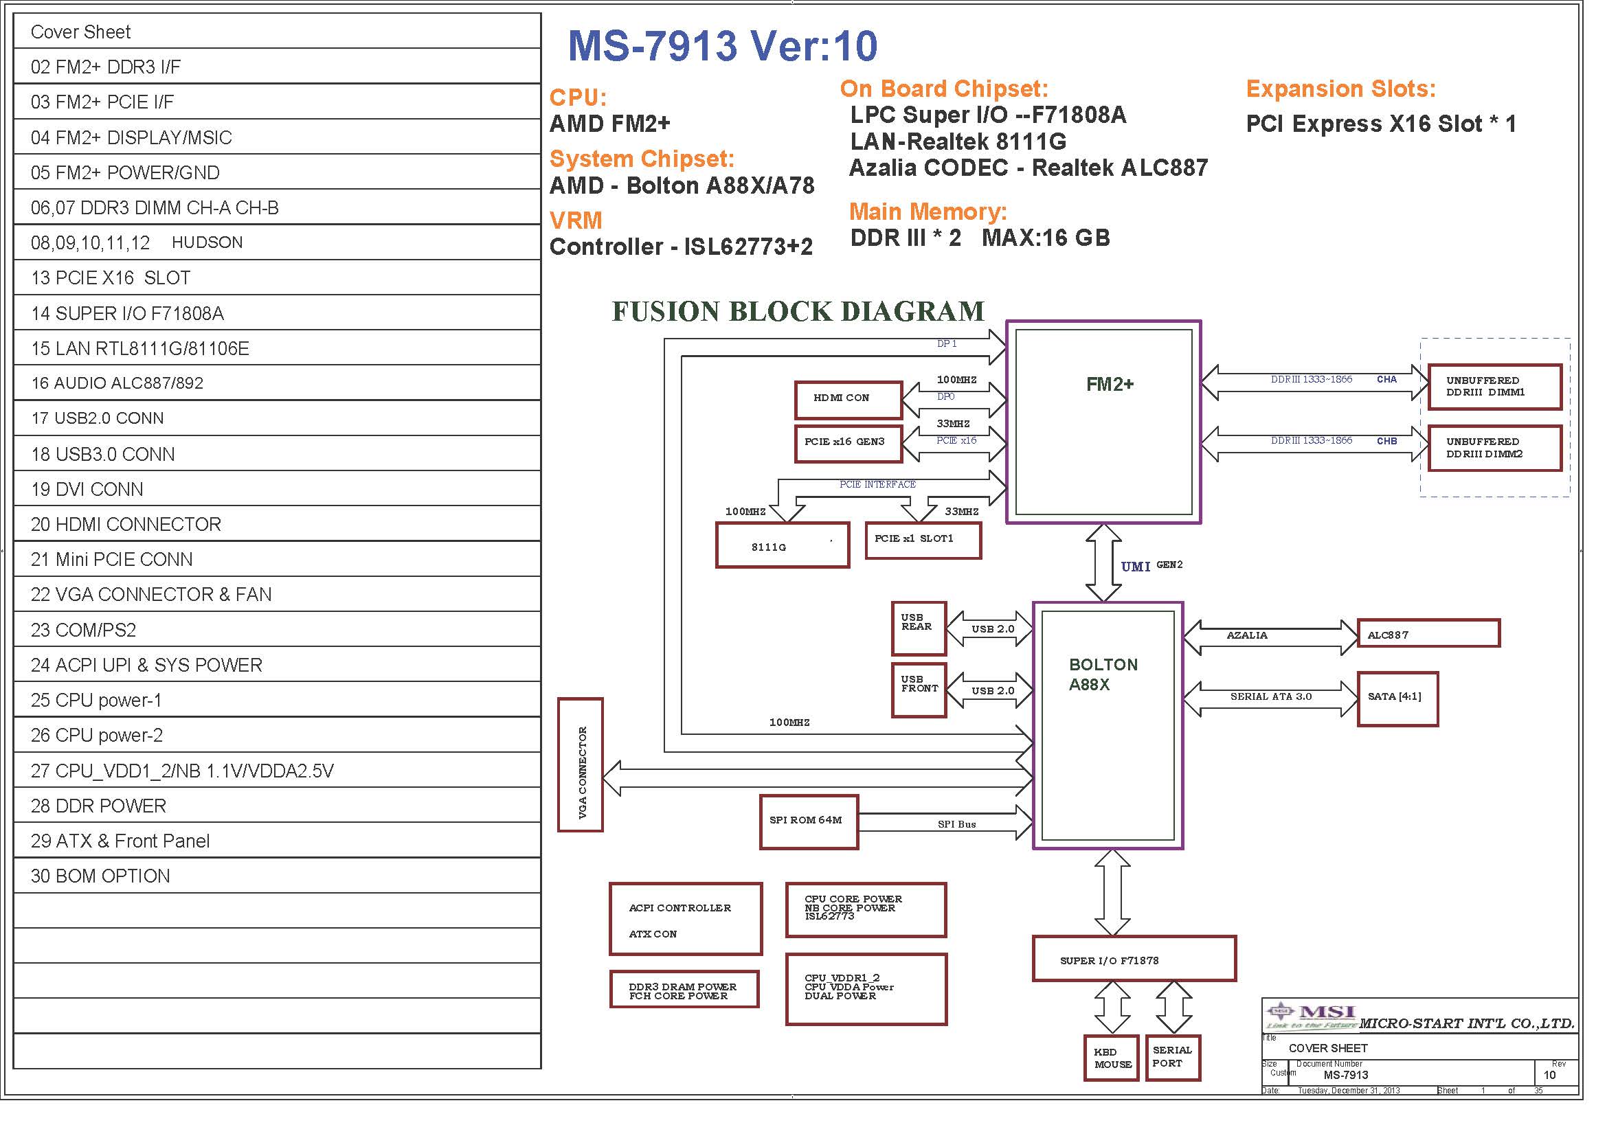1607x1136 pixels.
Task: Click the "COVER SHEET" title block text
Action: coord(1328,1048)
